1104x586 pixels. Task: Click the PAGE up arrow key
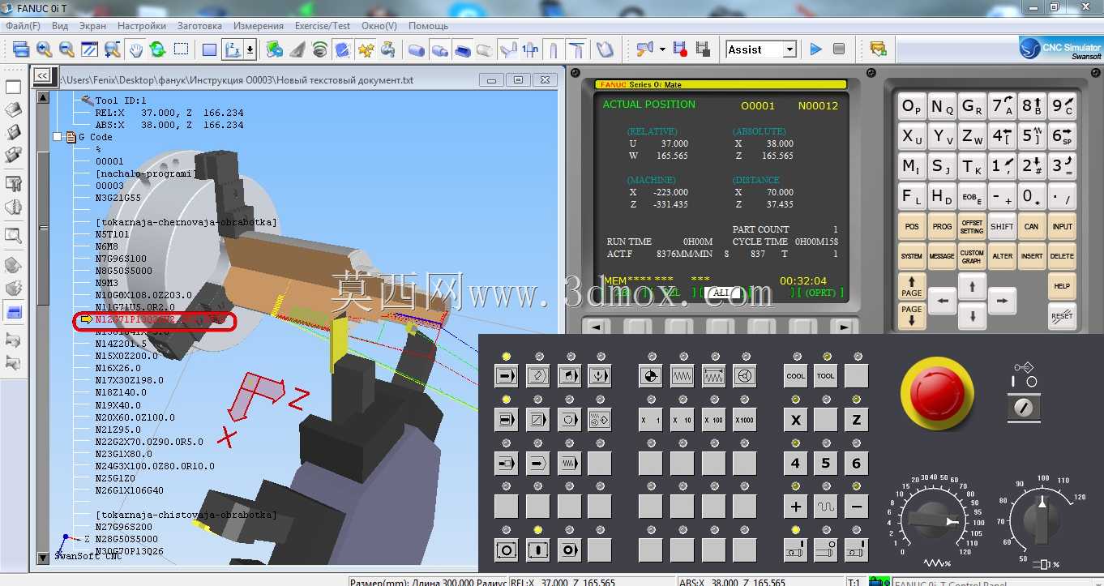tap(912, 286)
